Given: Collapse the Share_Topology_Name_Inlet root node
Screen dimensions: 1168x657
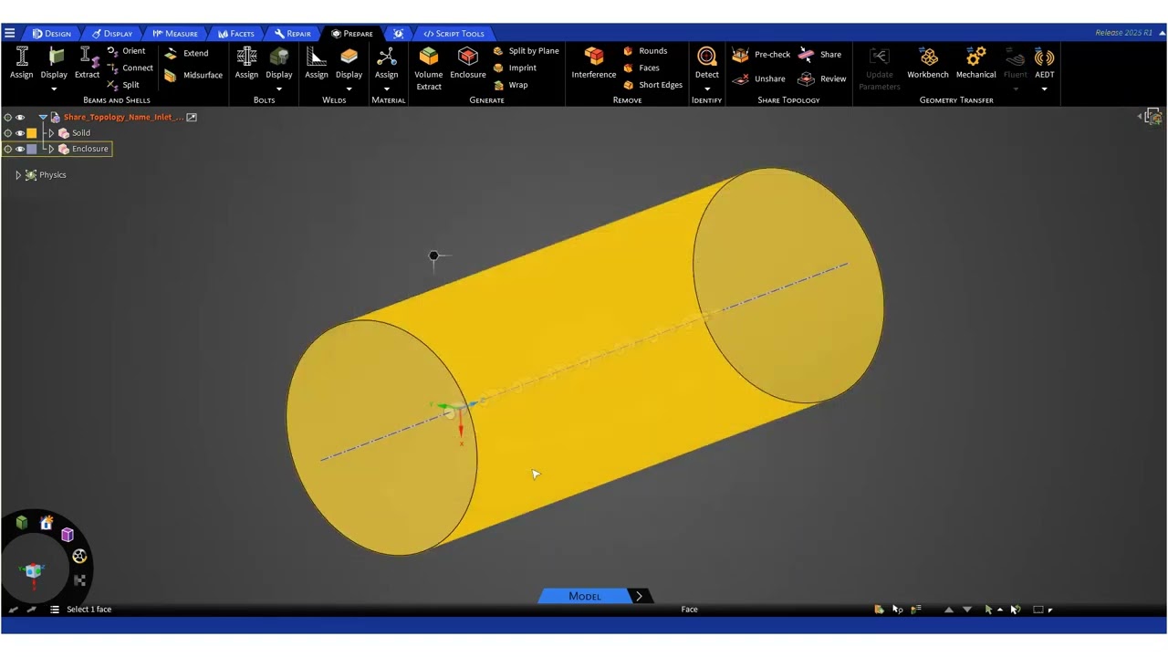Looking at the screenshot, I should pos(43,118).
